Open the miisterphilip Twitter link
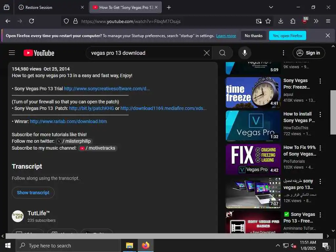Viewport: 336px width, 252px height. (x=74, y=141)
